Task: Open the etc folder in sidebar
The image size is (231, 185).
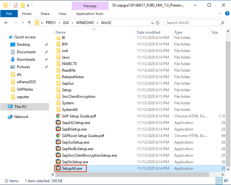Action: [19, 74]
